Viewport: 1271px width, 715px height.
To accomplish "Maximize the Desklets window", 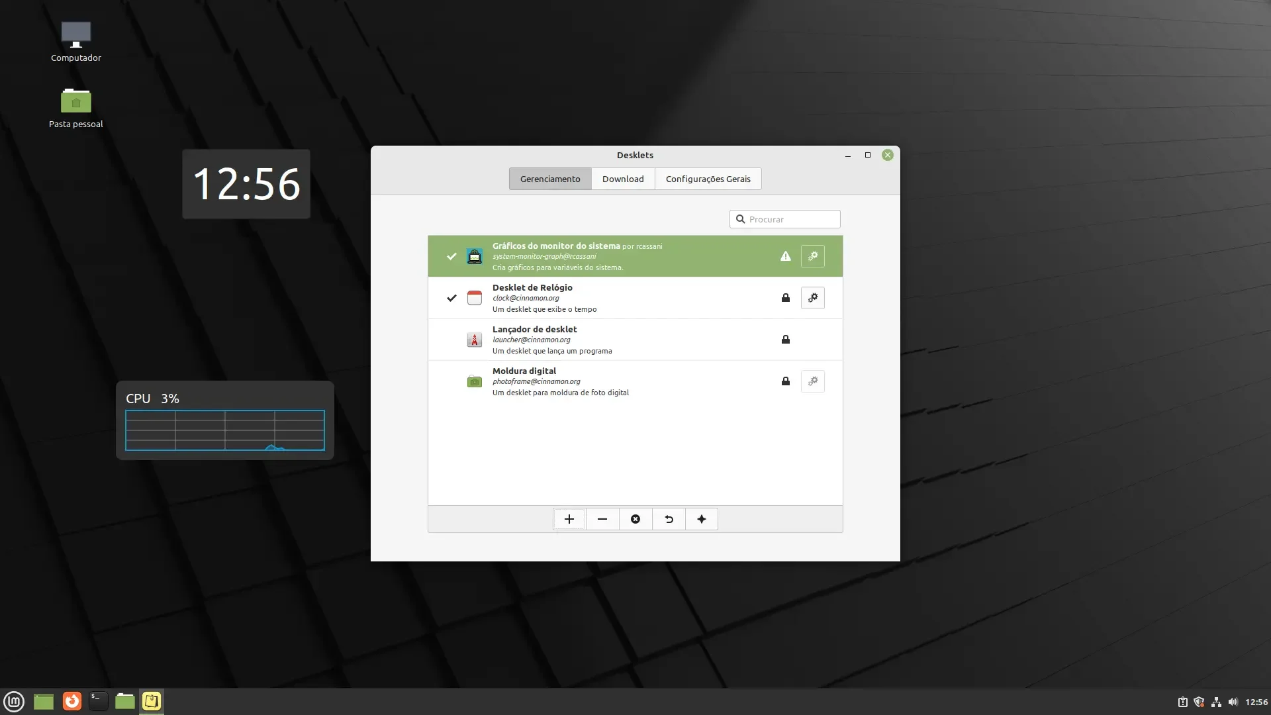I will coord(868,155).
